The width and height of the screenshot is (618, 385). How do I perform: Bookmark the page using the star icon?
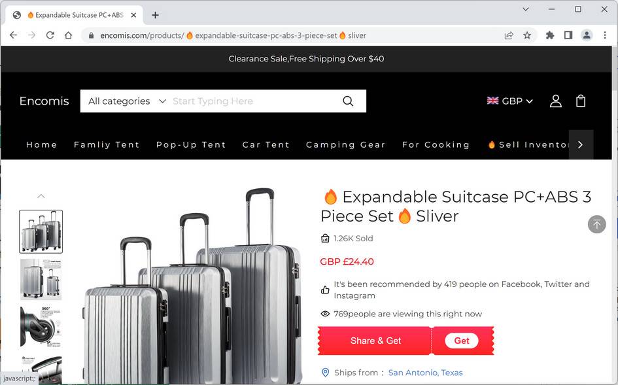pos(527,35)
